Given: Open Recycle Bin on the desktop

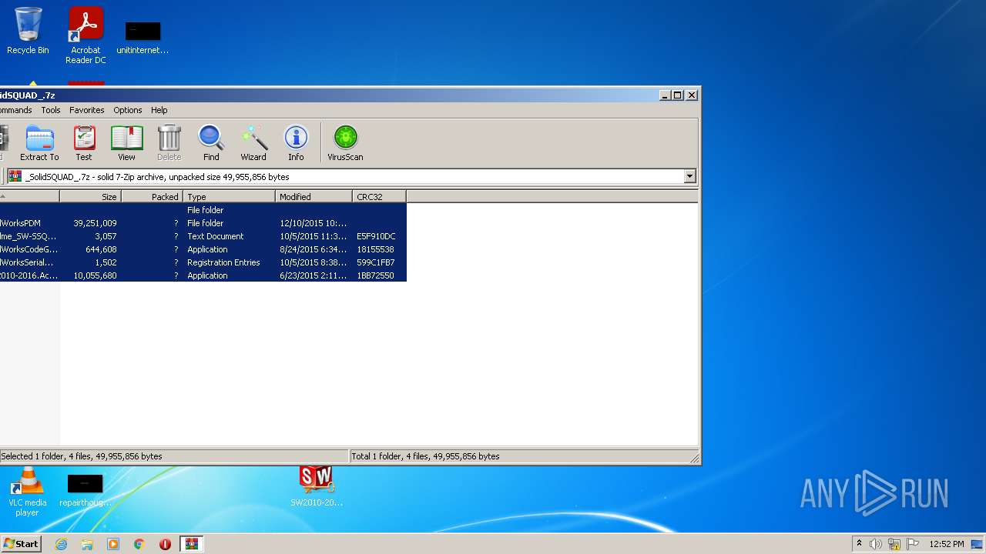Looking at the screenshot, I should [28, 32].
